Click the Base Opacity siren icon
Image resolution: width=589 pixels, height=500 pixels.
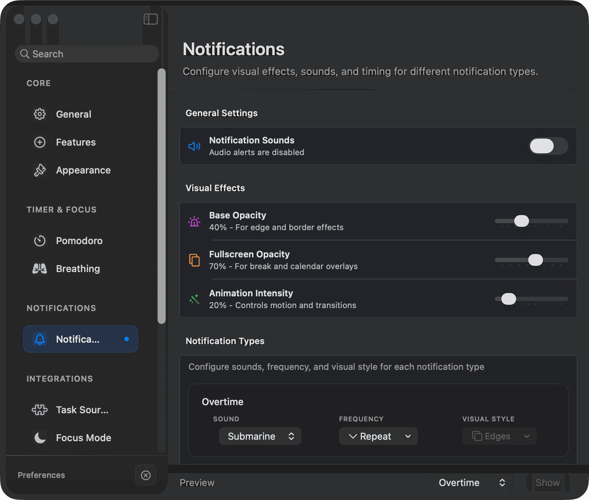[x=194, y=221]
